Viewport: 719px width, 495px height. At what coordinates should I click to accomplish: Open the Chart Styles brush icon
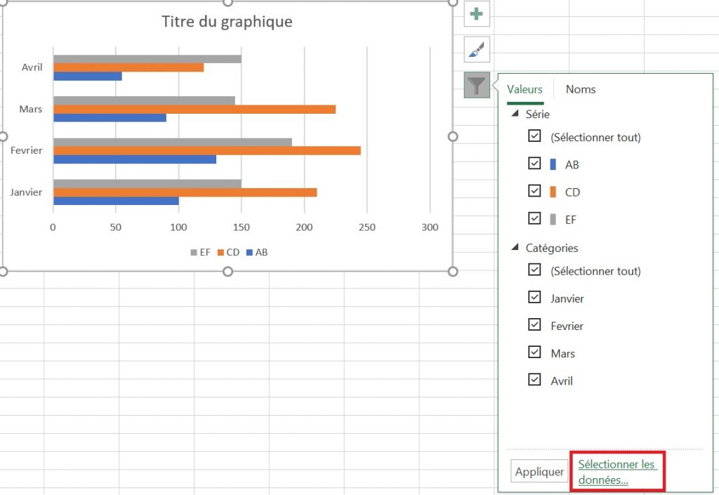click(x=476, y=50)
